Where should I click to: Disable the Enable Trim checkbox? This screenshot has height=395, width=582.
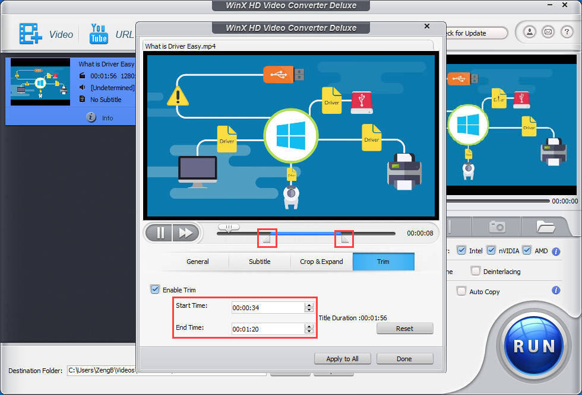click(155, 289)
